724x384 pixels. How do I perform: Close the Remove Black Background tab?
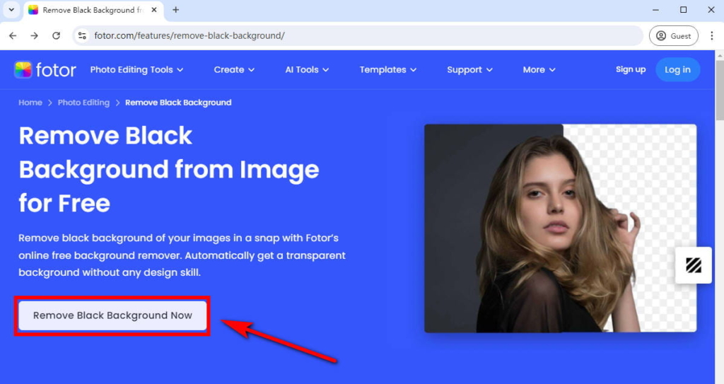click(154, 10)
